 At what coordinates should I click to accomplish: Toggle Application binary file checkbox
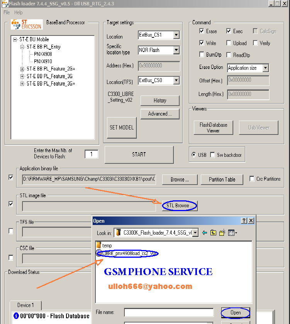[x=11, y=177]
